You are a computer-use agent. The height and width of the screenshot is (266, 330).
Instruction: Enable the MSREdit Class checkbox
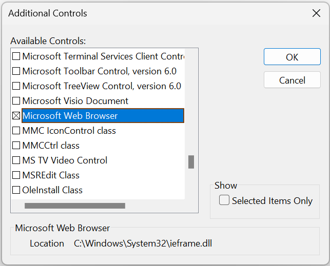16,175
